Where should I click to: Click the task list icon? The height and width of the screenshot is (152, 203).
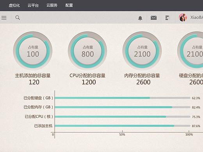click(x=167, y=18)
